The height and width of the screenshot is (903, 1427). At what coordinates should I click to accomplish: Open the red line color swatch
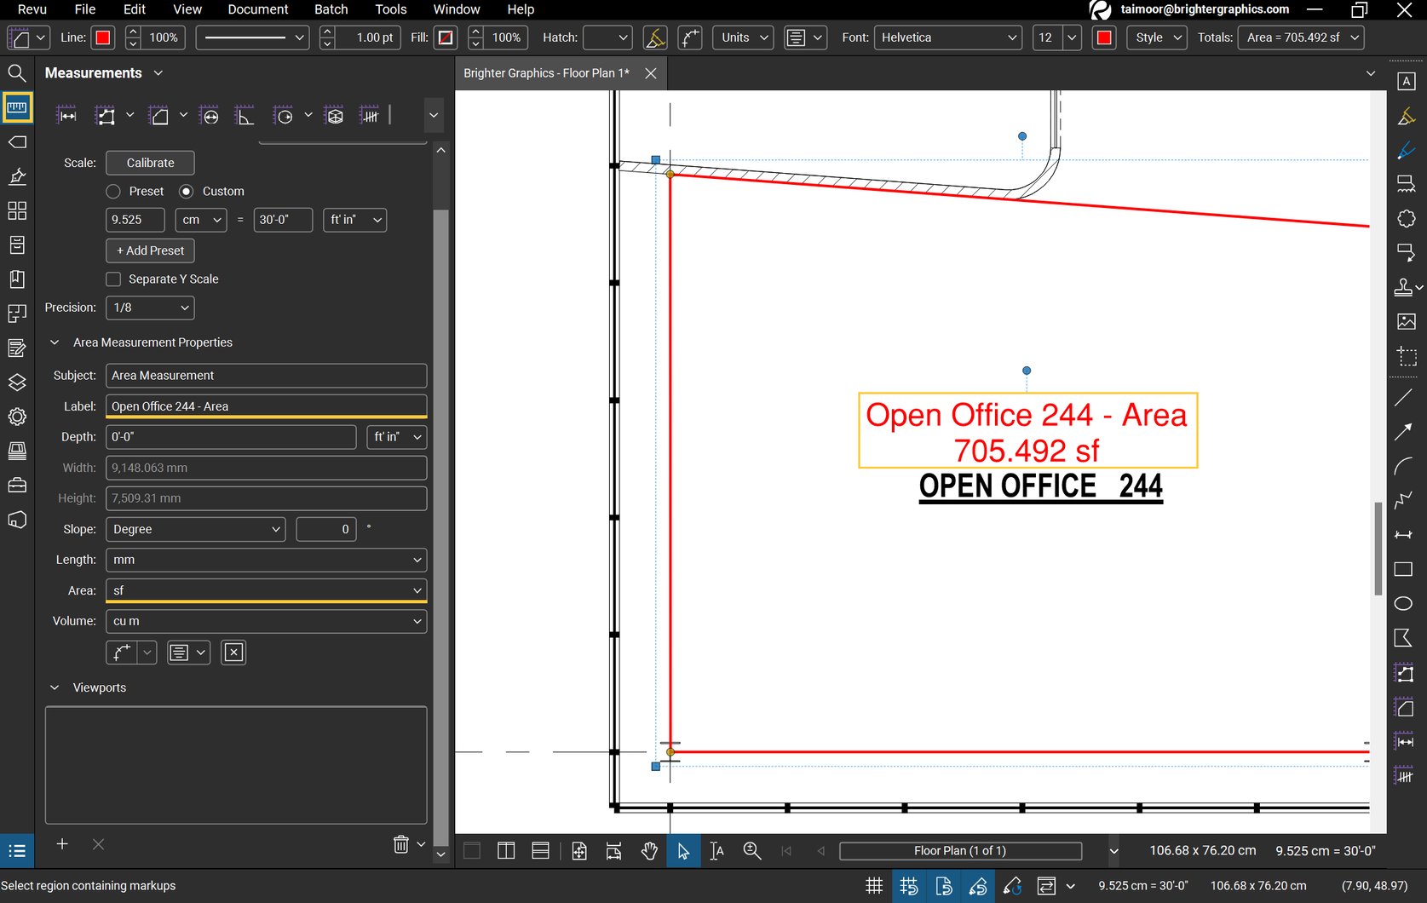[x=102, y=37]
